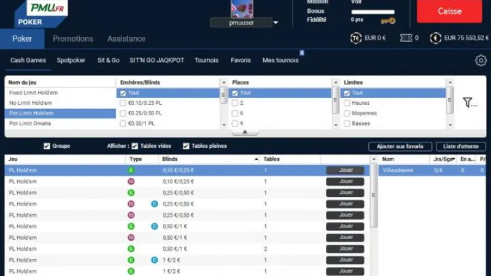Screen dimensions: 491x276
Task: Collapse the filter panel with the up chevron
Action: 245,132
